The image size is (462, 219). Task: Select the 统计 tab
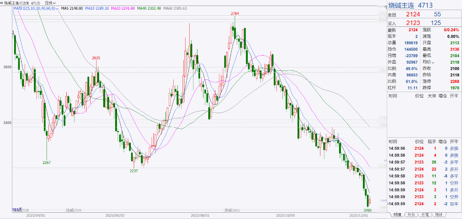439,215
